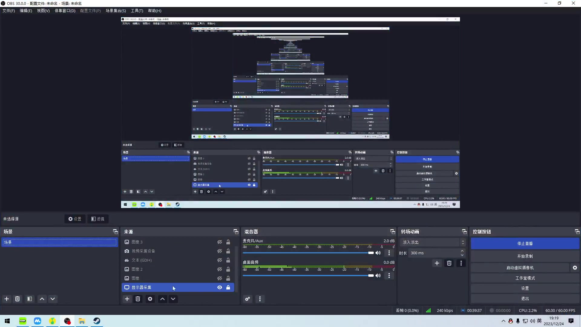This screenshot has width=581, height=327.
Task: Open source properties gear in sources toolbar
Action: 150,299
